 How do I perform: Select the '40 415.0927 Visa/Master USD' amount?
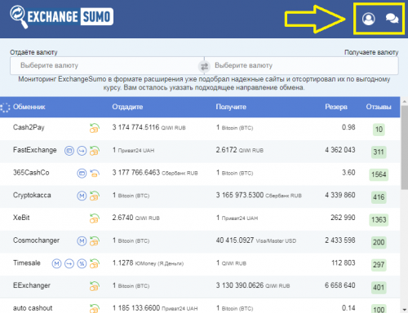coord(256,240)
